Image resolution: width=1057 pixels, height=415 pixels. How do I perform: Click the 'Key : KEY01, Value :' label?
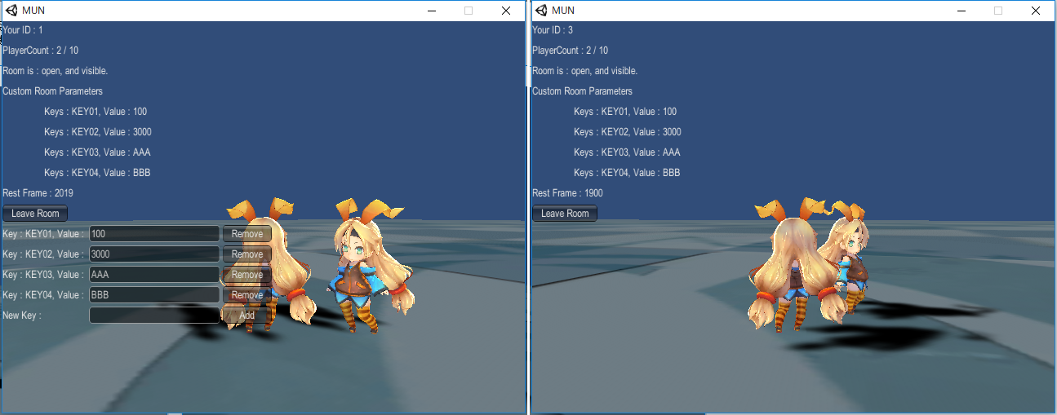43,234
